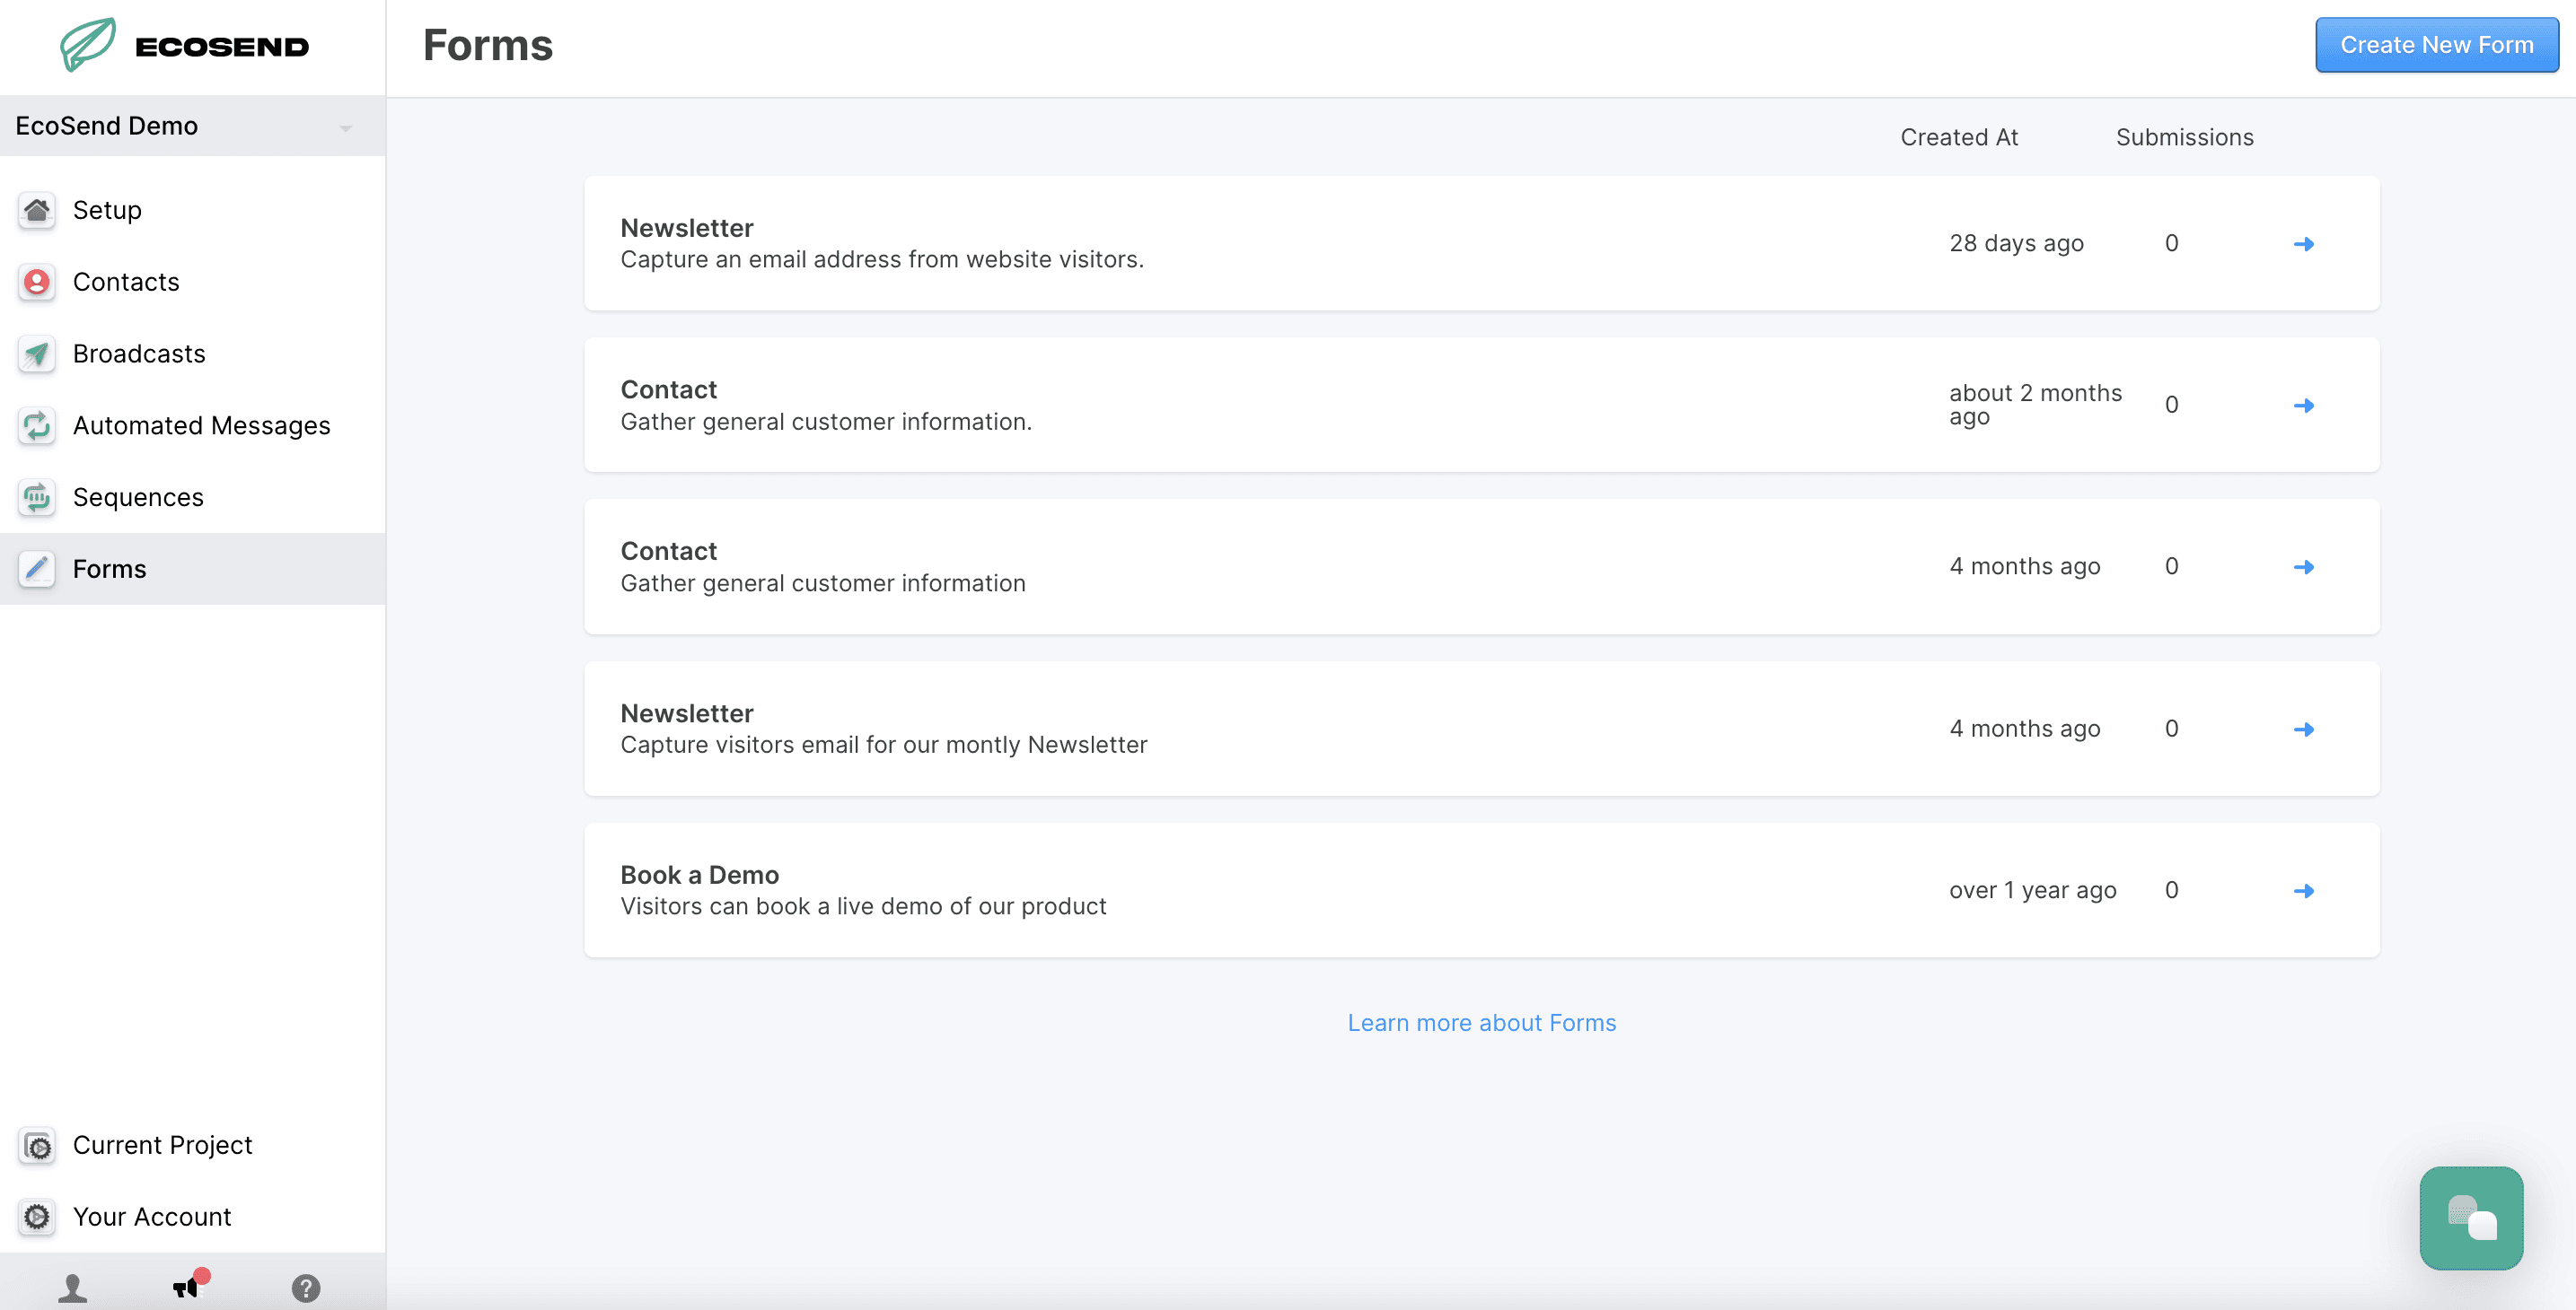2576x1310 pixels.
Task: Open the help question mark icon
Action: (x=306, y=1288)
